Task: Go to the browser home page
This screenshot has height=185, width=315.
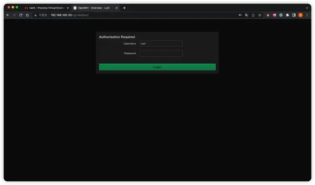Action: coord(27,15)
